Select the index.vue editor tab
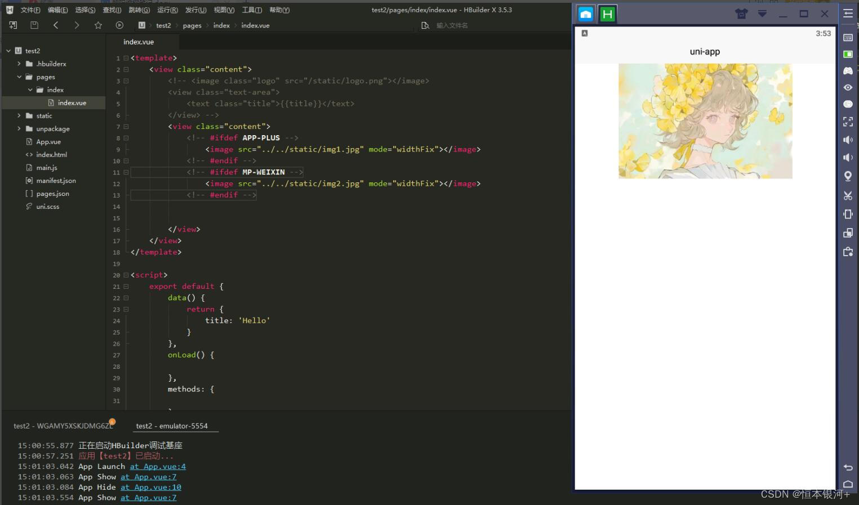 (x=139, y=42)
